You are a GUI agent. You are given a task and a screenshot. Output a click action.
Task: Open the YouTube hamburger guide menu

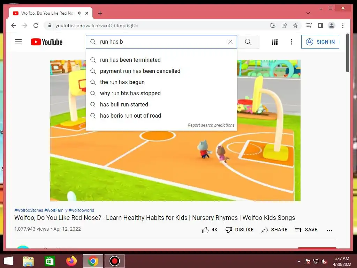[x=18, y=42]
